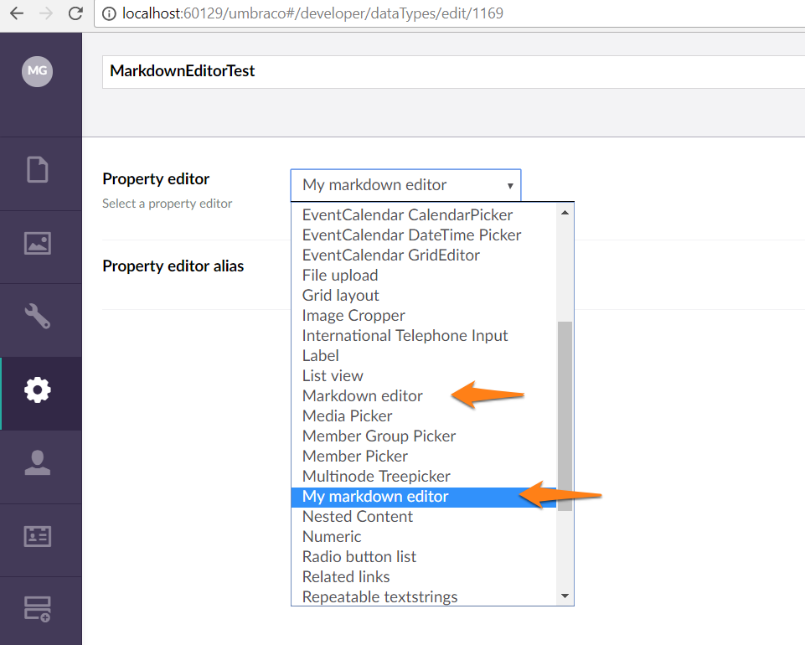Reload the page with the refresh icon
The height and width of the screenshot is (645, 805).
75,13
